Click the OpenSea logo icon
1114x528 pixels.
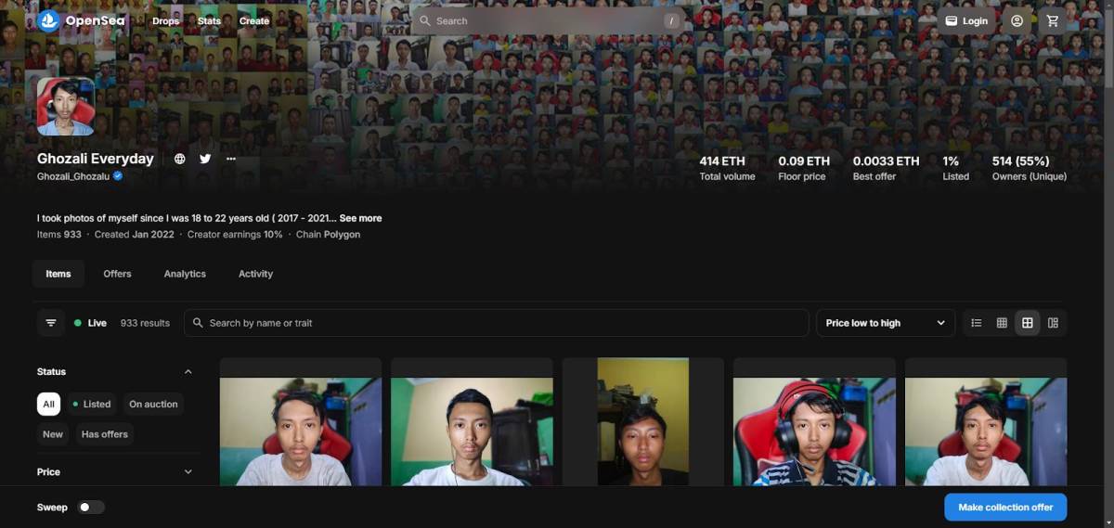tap(49, 20)
